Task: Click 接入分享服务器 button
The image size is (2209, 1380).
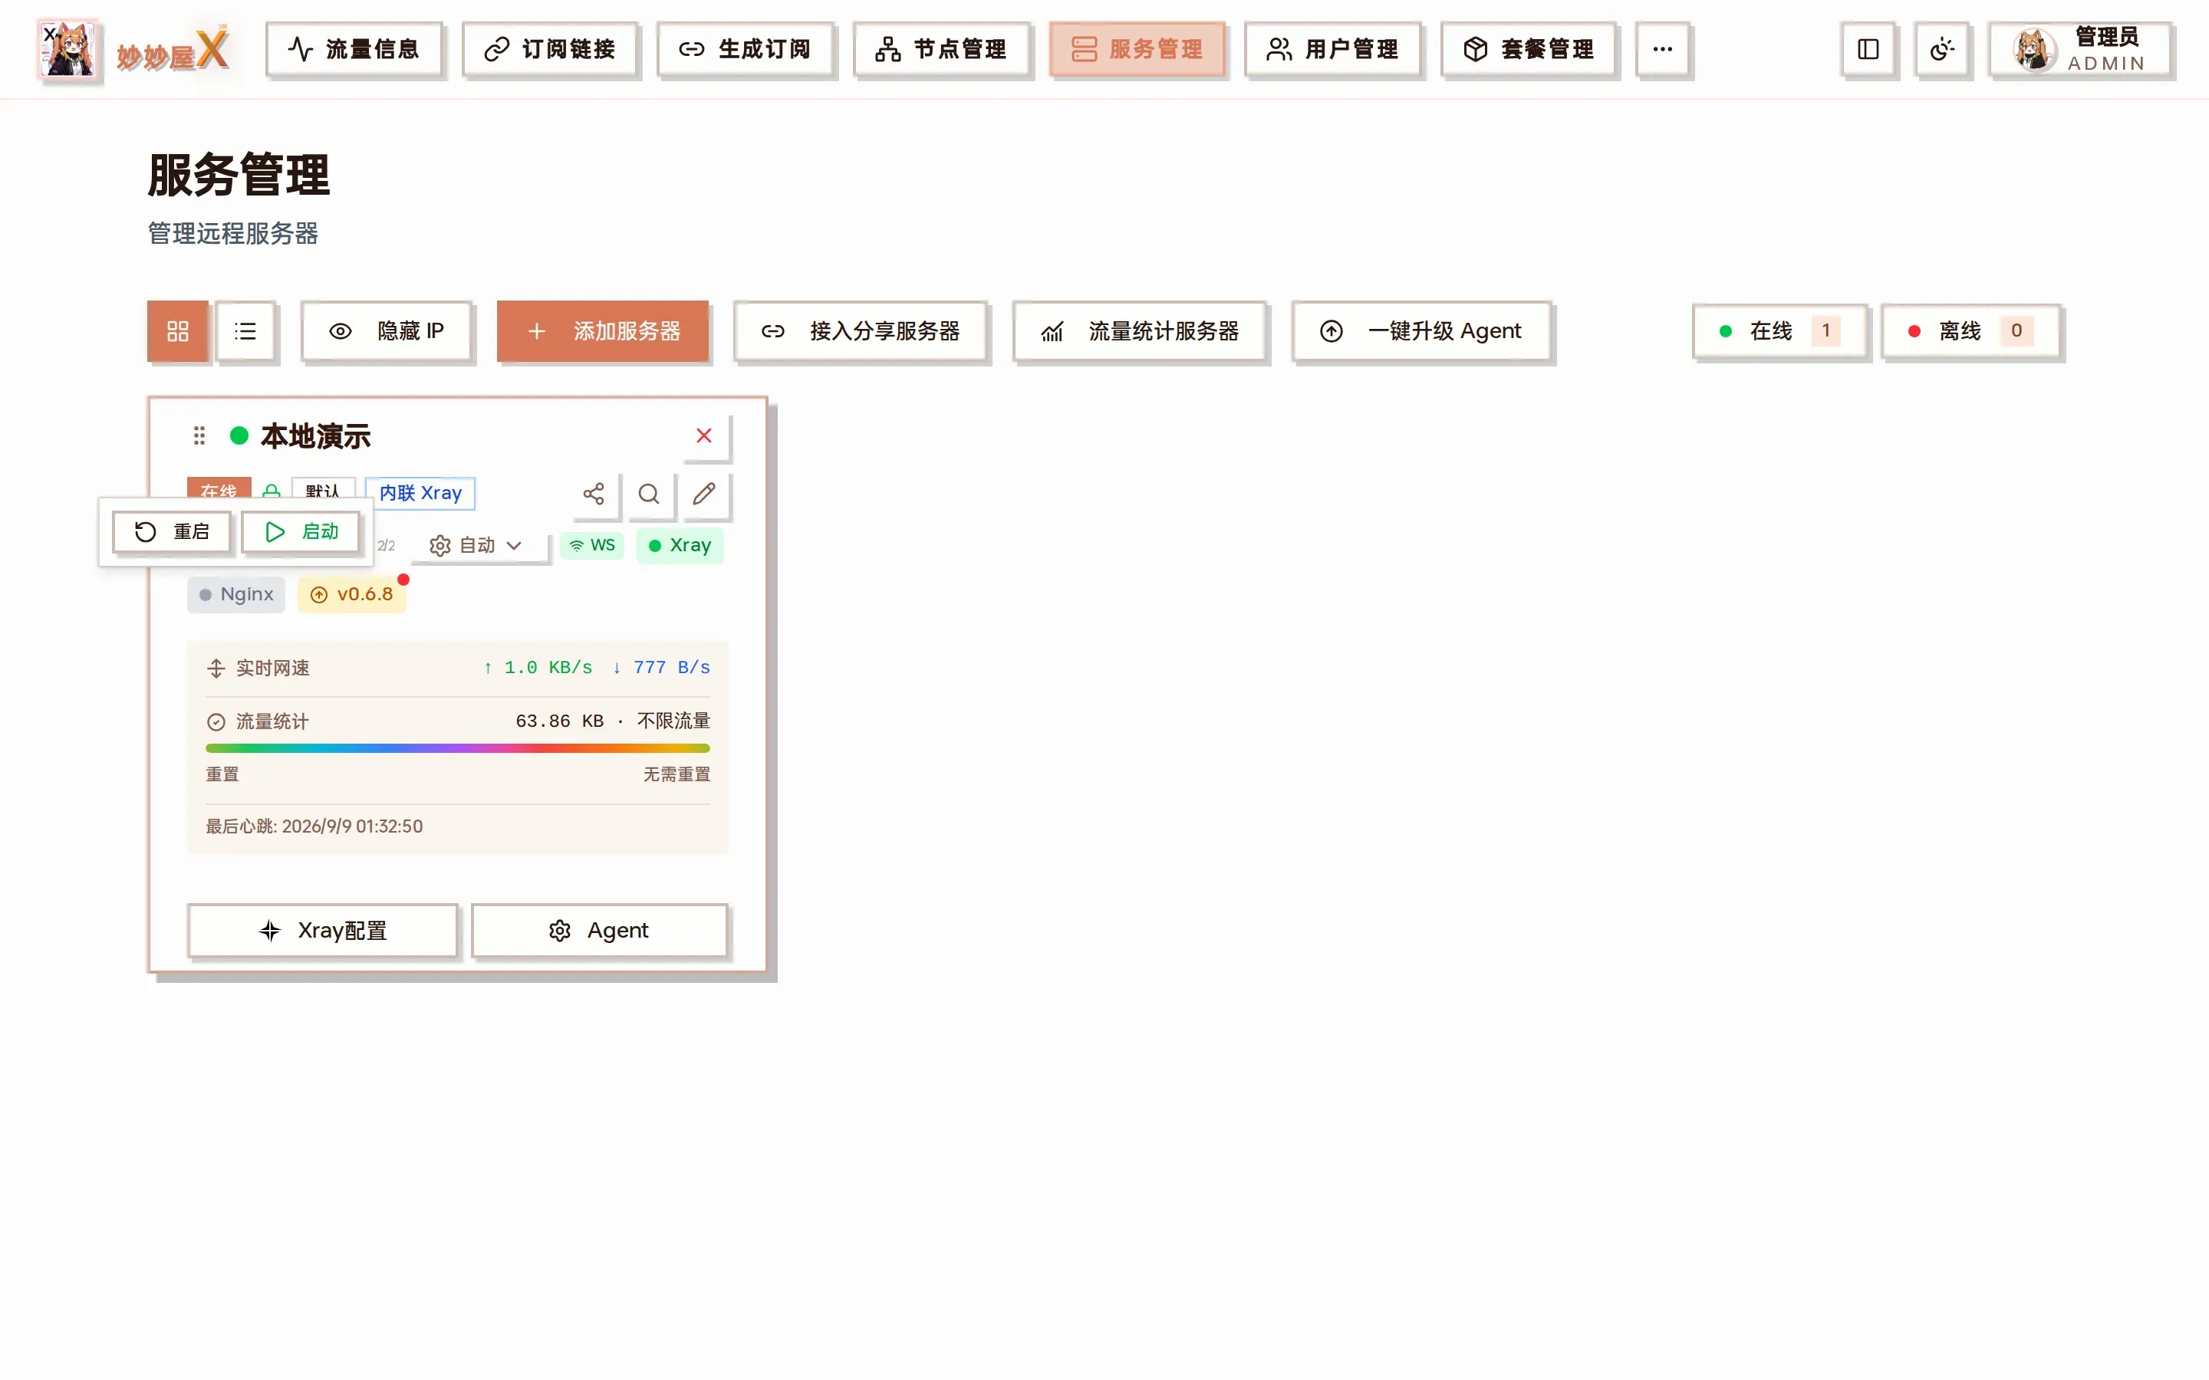Action: [861, 331]
